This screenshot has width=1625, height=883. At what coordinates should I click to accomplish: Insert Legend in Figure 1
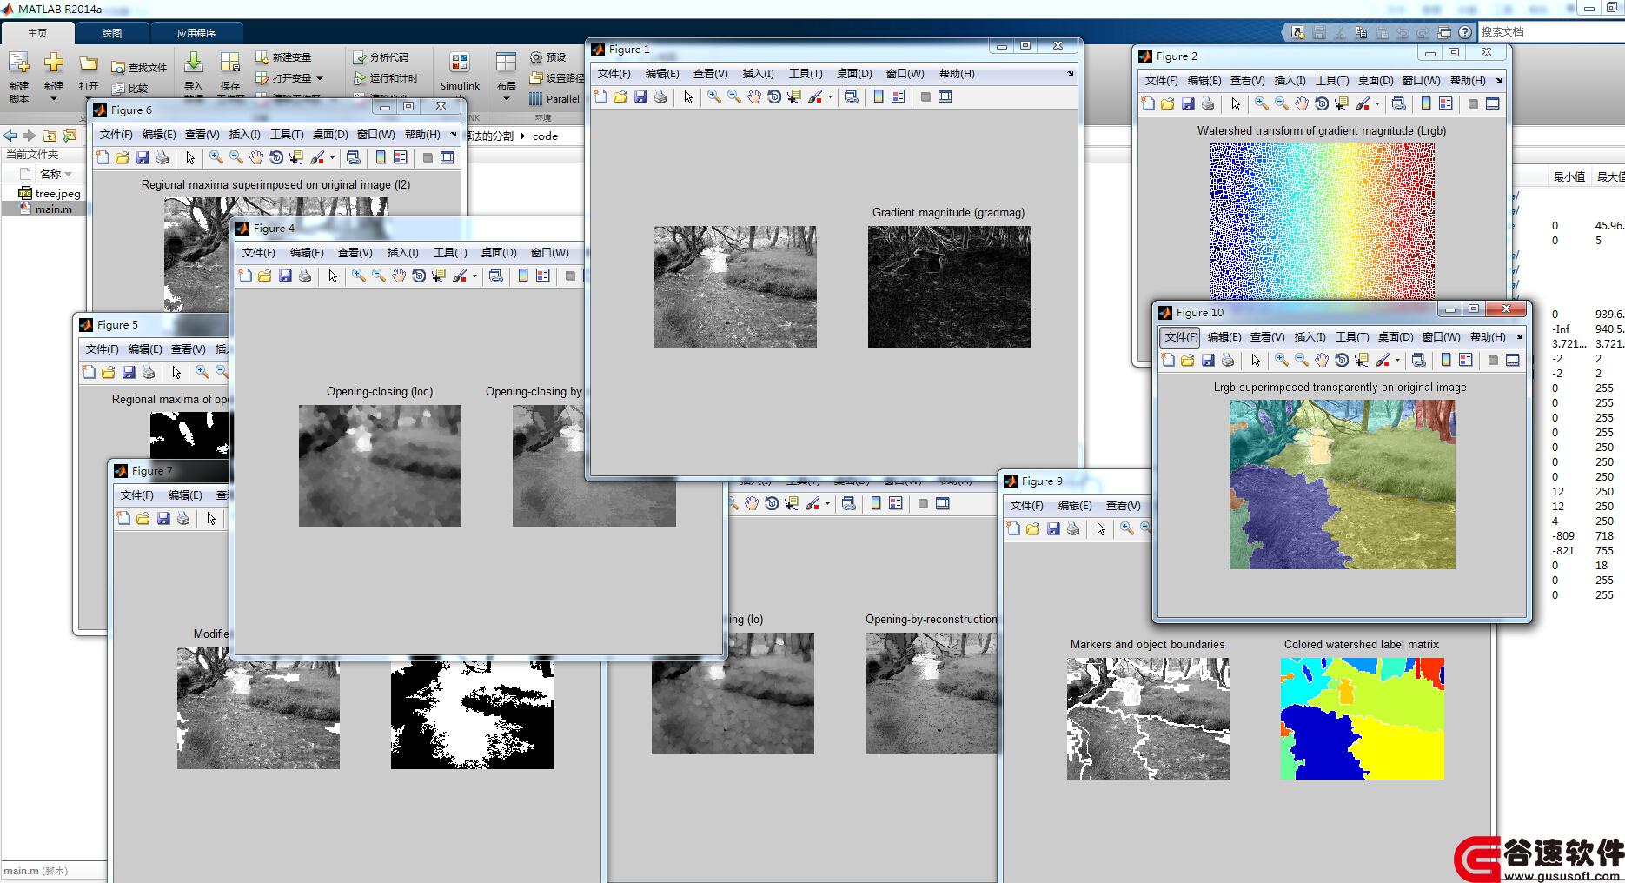click(899, 96)
